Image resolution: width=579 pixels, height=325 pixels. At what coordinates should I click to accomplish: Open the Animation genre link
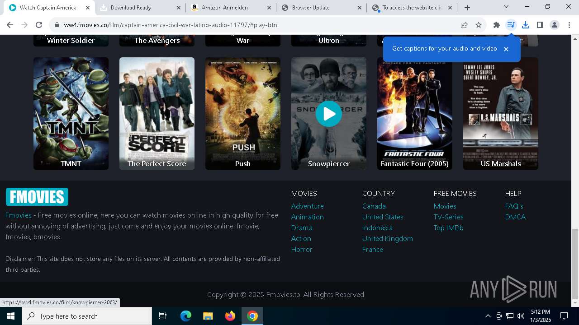(x=308, y=217)
